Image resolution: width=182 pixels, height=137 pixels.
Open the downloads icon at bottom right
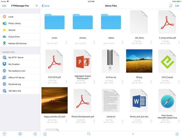point(177,134)
